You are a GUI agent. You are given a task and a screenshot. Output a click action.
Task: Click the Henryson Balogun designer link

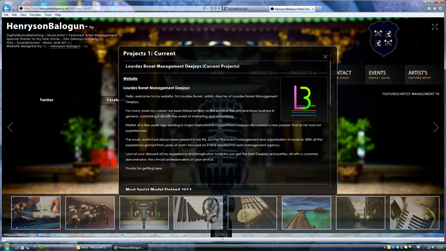[x=65, y=46]
